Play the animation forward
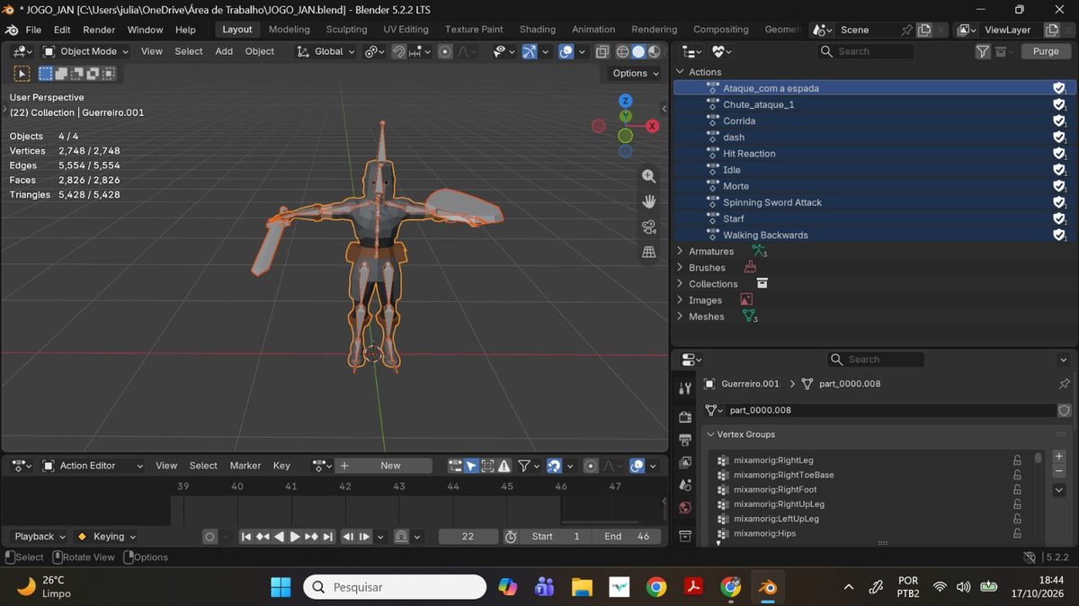The image size is (1079, 606). point(295,537)
